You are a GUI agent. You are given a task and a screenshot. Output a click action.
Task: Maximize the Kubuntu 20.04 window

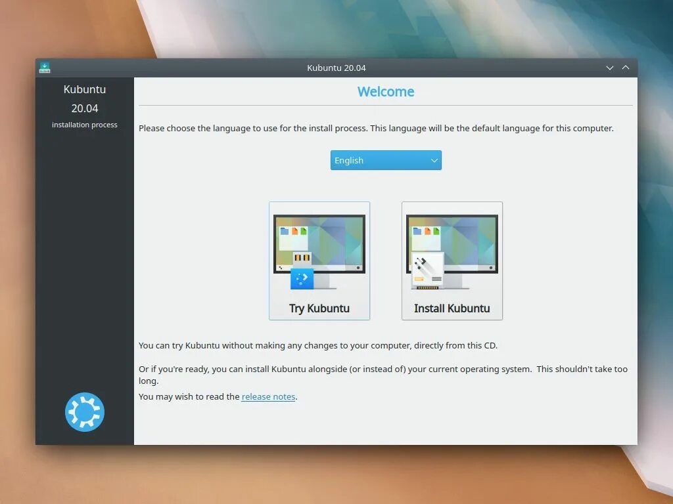[626, 68]
